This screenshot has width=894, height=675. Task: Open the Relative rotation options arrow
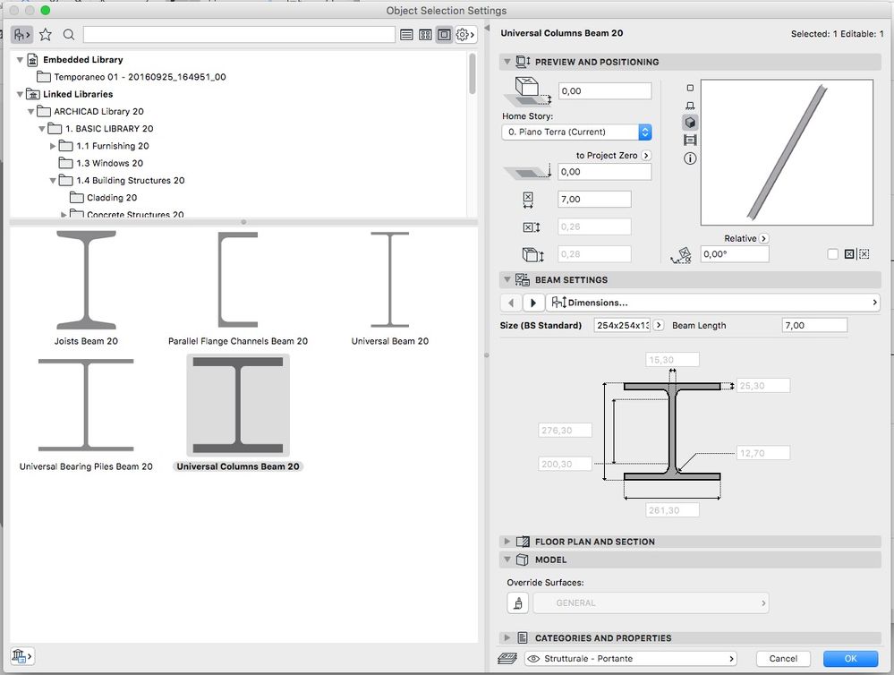coord(764,238)
